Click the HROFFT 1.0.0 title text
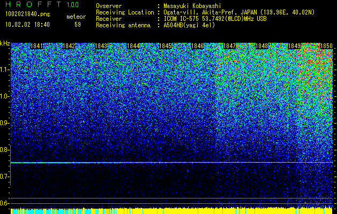Image resolution: width=337 pixels, height=214 pixels. pos(42,4)
